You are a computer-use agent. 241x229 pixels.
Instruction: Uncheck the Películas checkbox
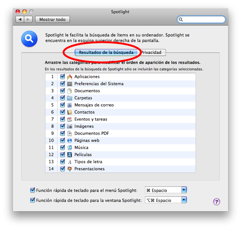click(x=62, y=154)
